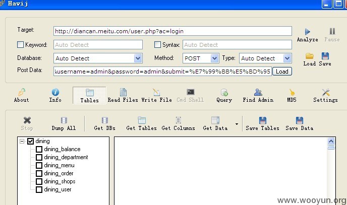Open the Settings section
The height and width of the screenshot is (205, 347).
tap(325, 95)
